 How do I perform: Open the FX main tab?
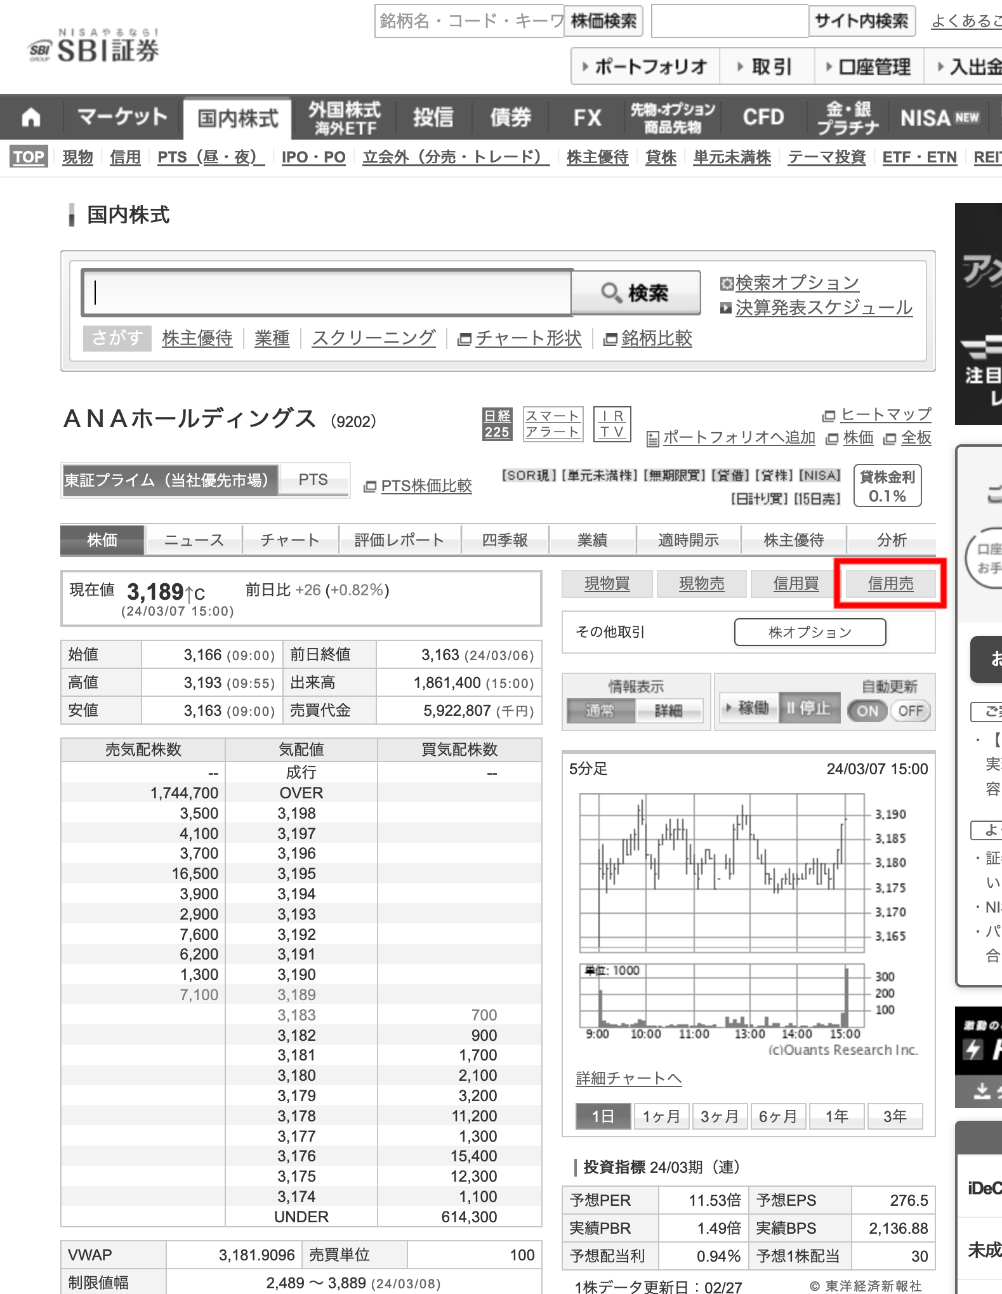587,117
